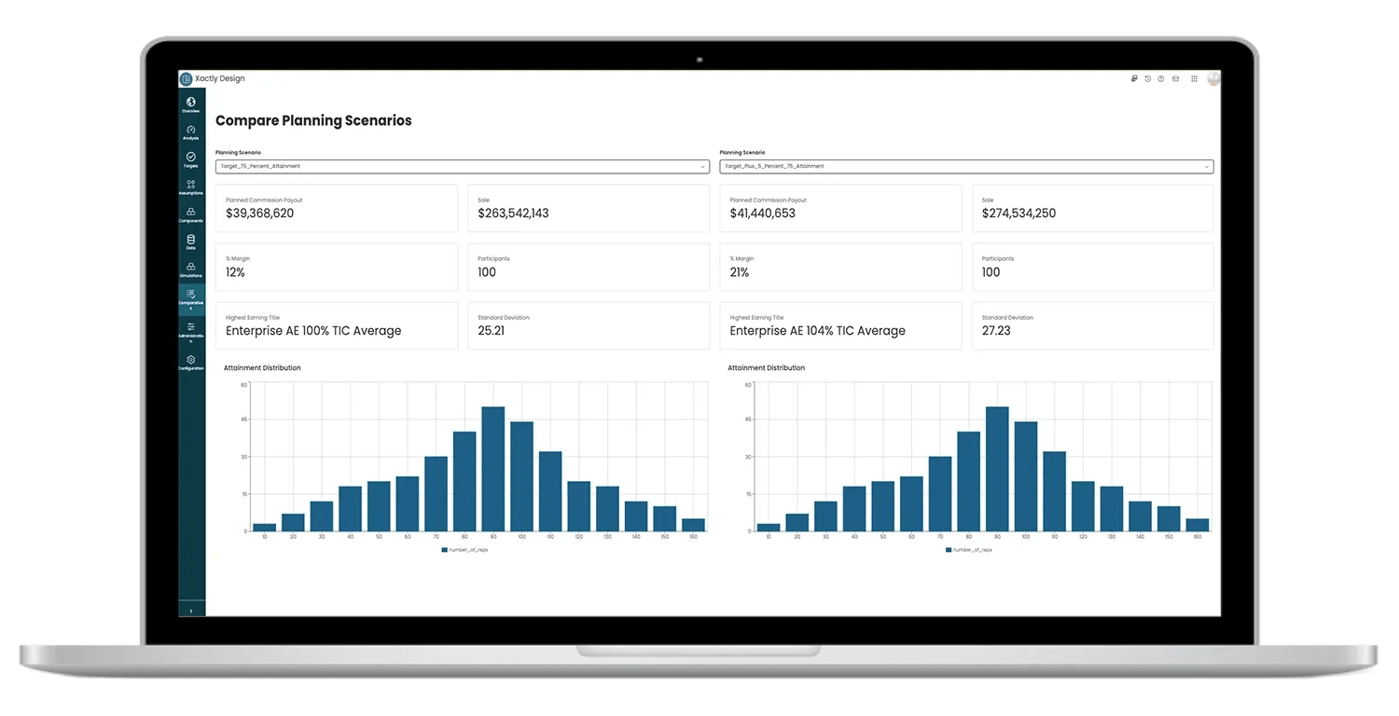Open Components in the sidebar
Image resolution: width=1399 pixels, height=716 pixels.
pyautogui.click(x=191, y=214)
